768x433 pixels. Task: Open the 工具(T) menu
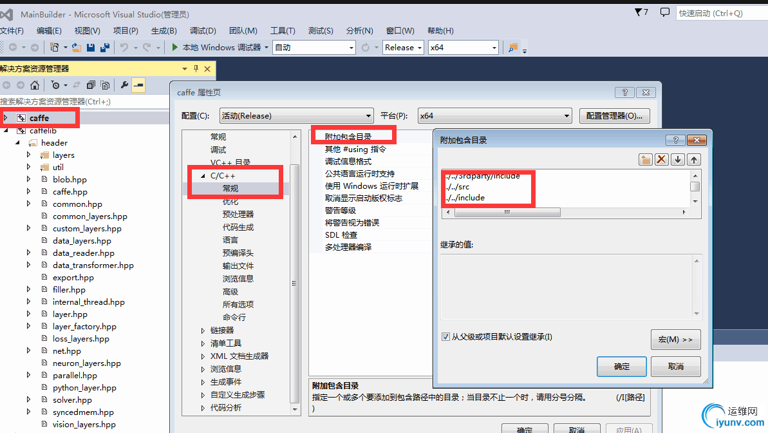(x=283, y=30)
